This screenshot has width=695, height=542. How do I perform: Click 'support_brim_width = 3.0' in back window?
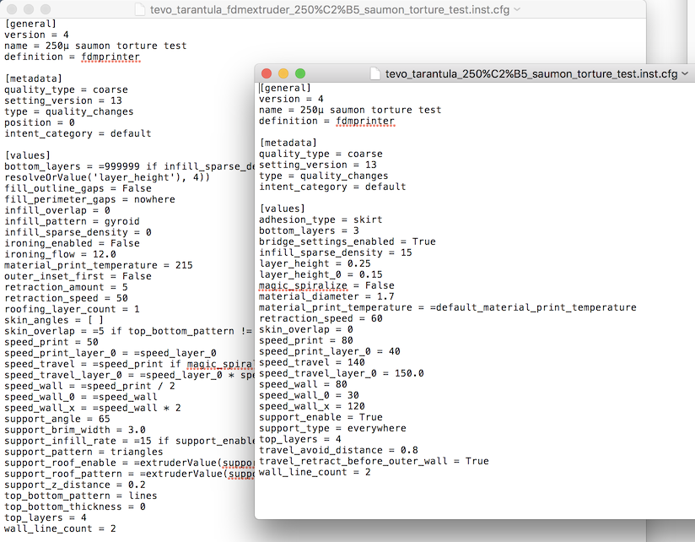[75, 430]
